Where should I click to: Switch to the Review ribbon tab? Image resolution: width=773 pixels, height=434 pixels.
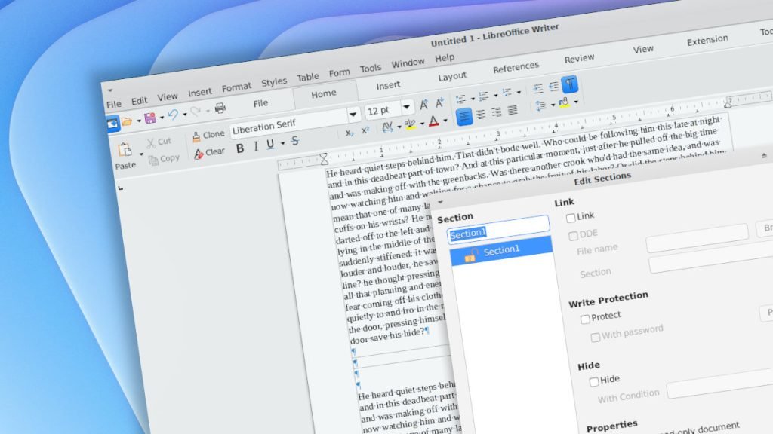(x=579, y=59)
